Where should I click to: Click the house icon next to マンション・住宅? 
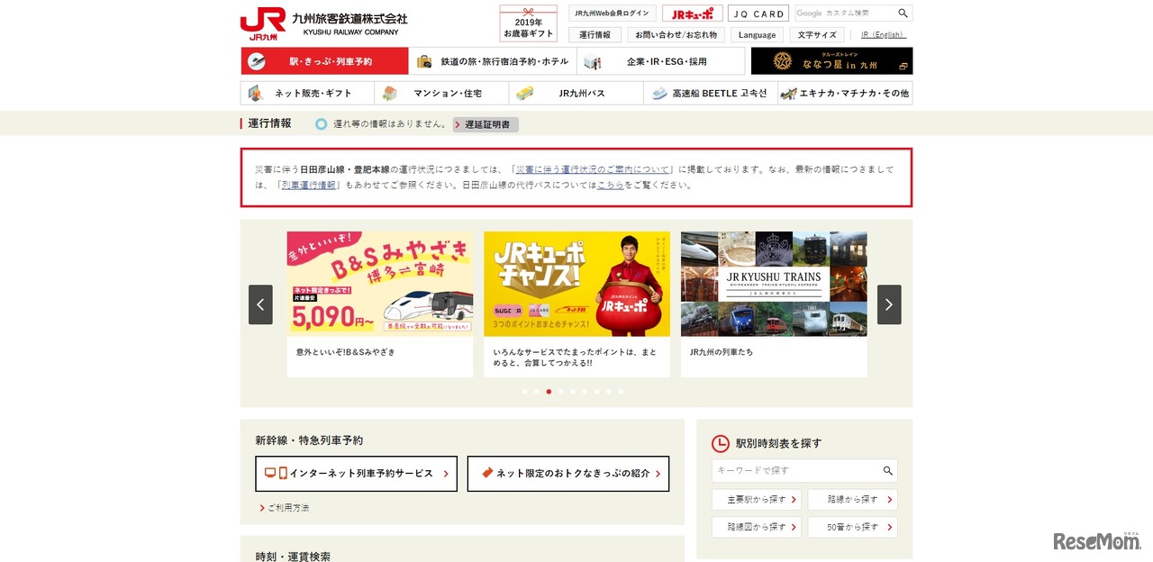(x=389, y=93)
